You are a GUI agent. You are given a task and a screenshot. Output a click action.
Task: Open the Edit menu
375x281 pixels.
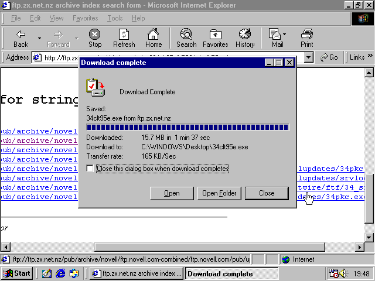(35, 18)
